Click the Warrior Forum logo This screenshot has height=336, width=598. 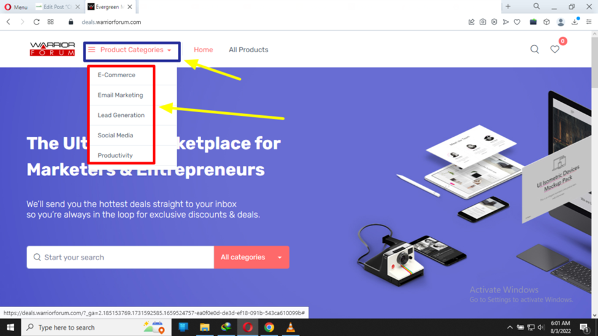click(52, 49)
